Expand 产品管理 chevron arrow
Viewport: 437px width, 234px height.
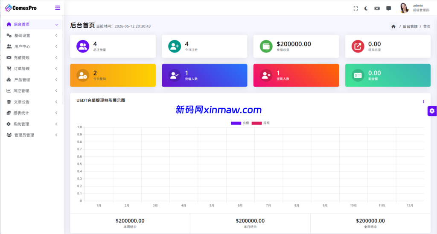coord(56,80)
